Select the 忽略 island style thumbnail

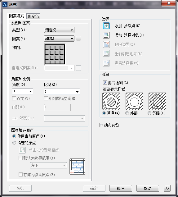click(158, 101)
